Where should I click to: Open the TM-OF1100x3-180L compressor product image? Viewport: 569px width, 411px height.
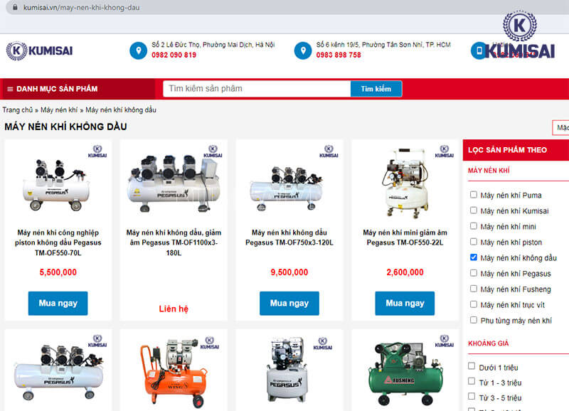point(174,183)
